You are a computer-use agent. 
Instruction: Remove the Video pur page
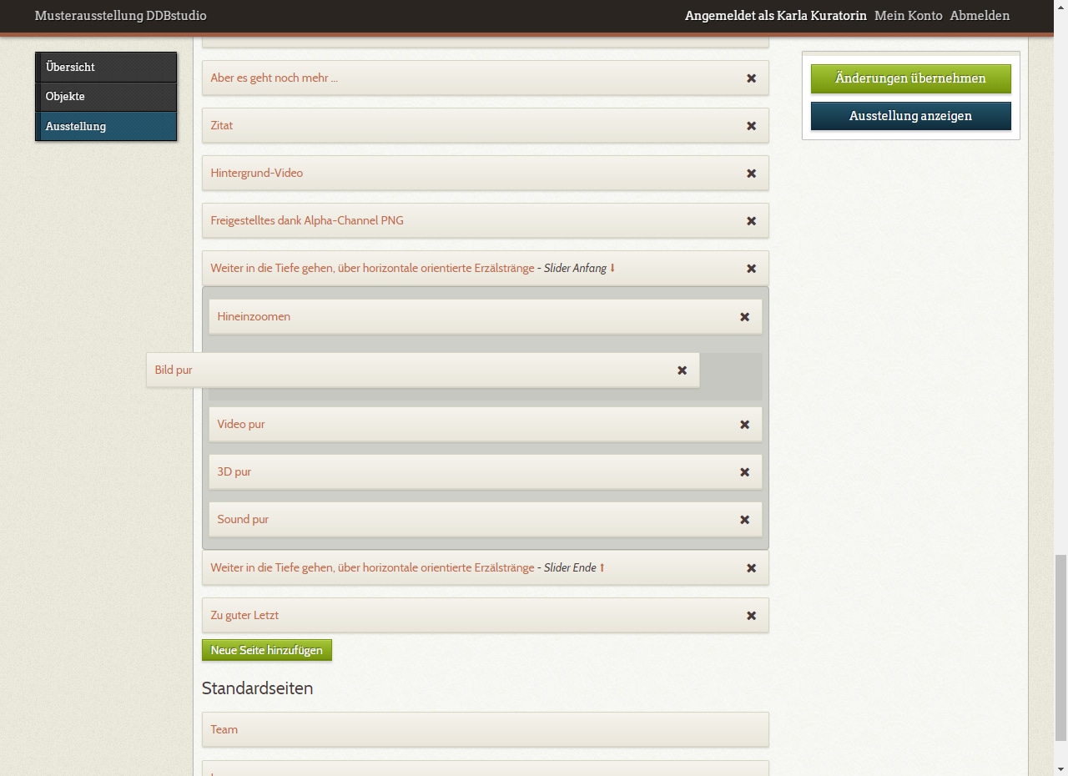click(744, 425)
